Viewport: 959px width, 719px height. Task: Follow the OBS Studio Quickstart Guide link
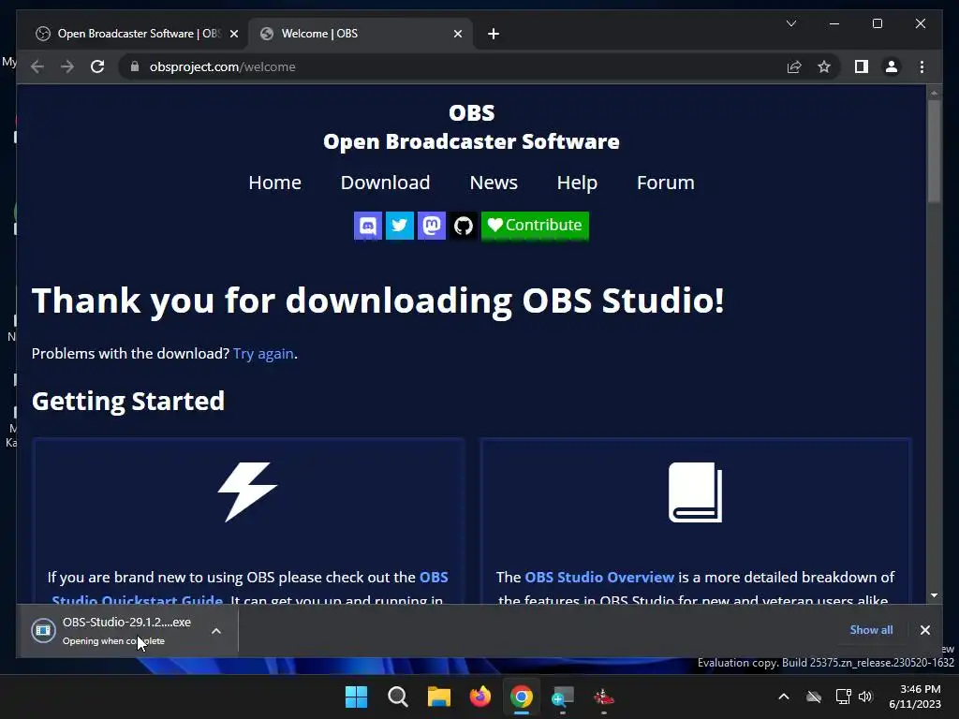click(250, 589)
